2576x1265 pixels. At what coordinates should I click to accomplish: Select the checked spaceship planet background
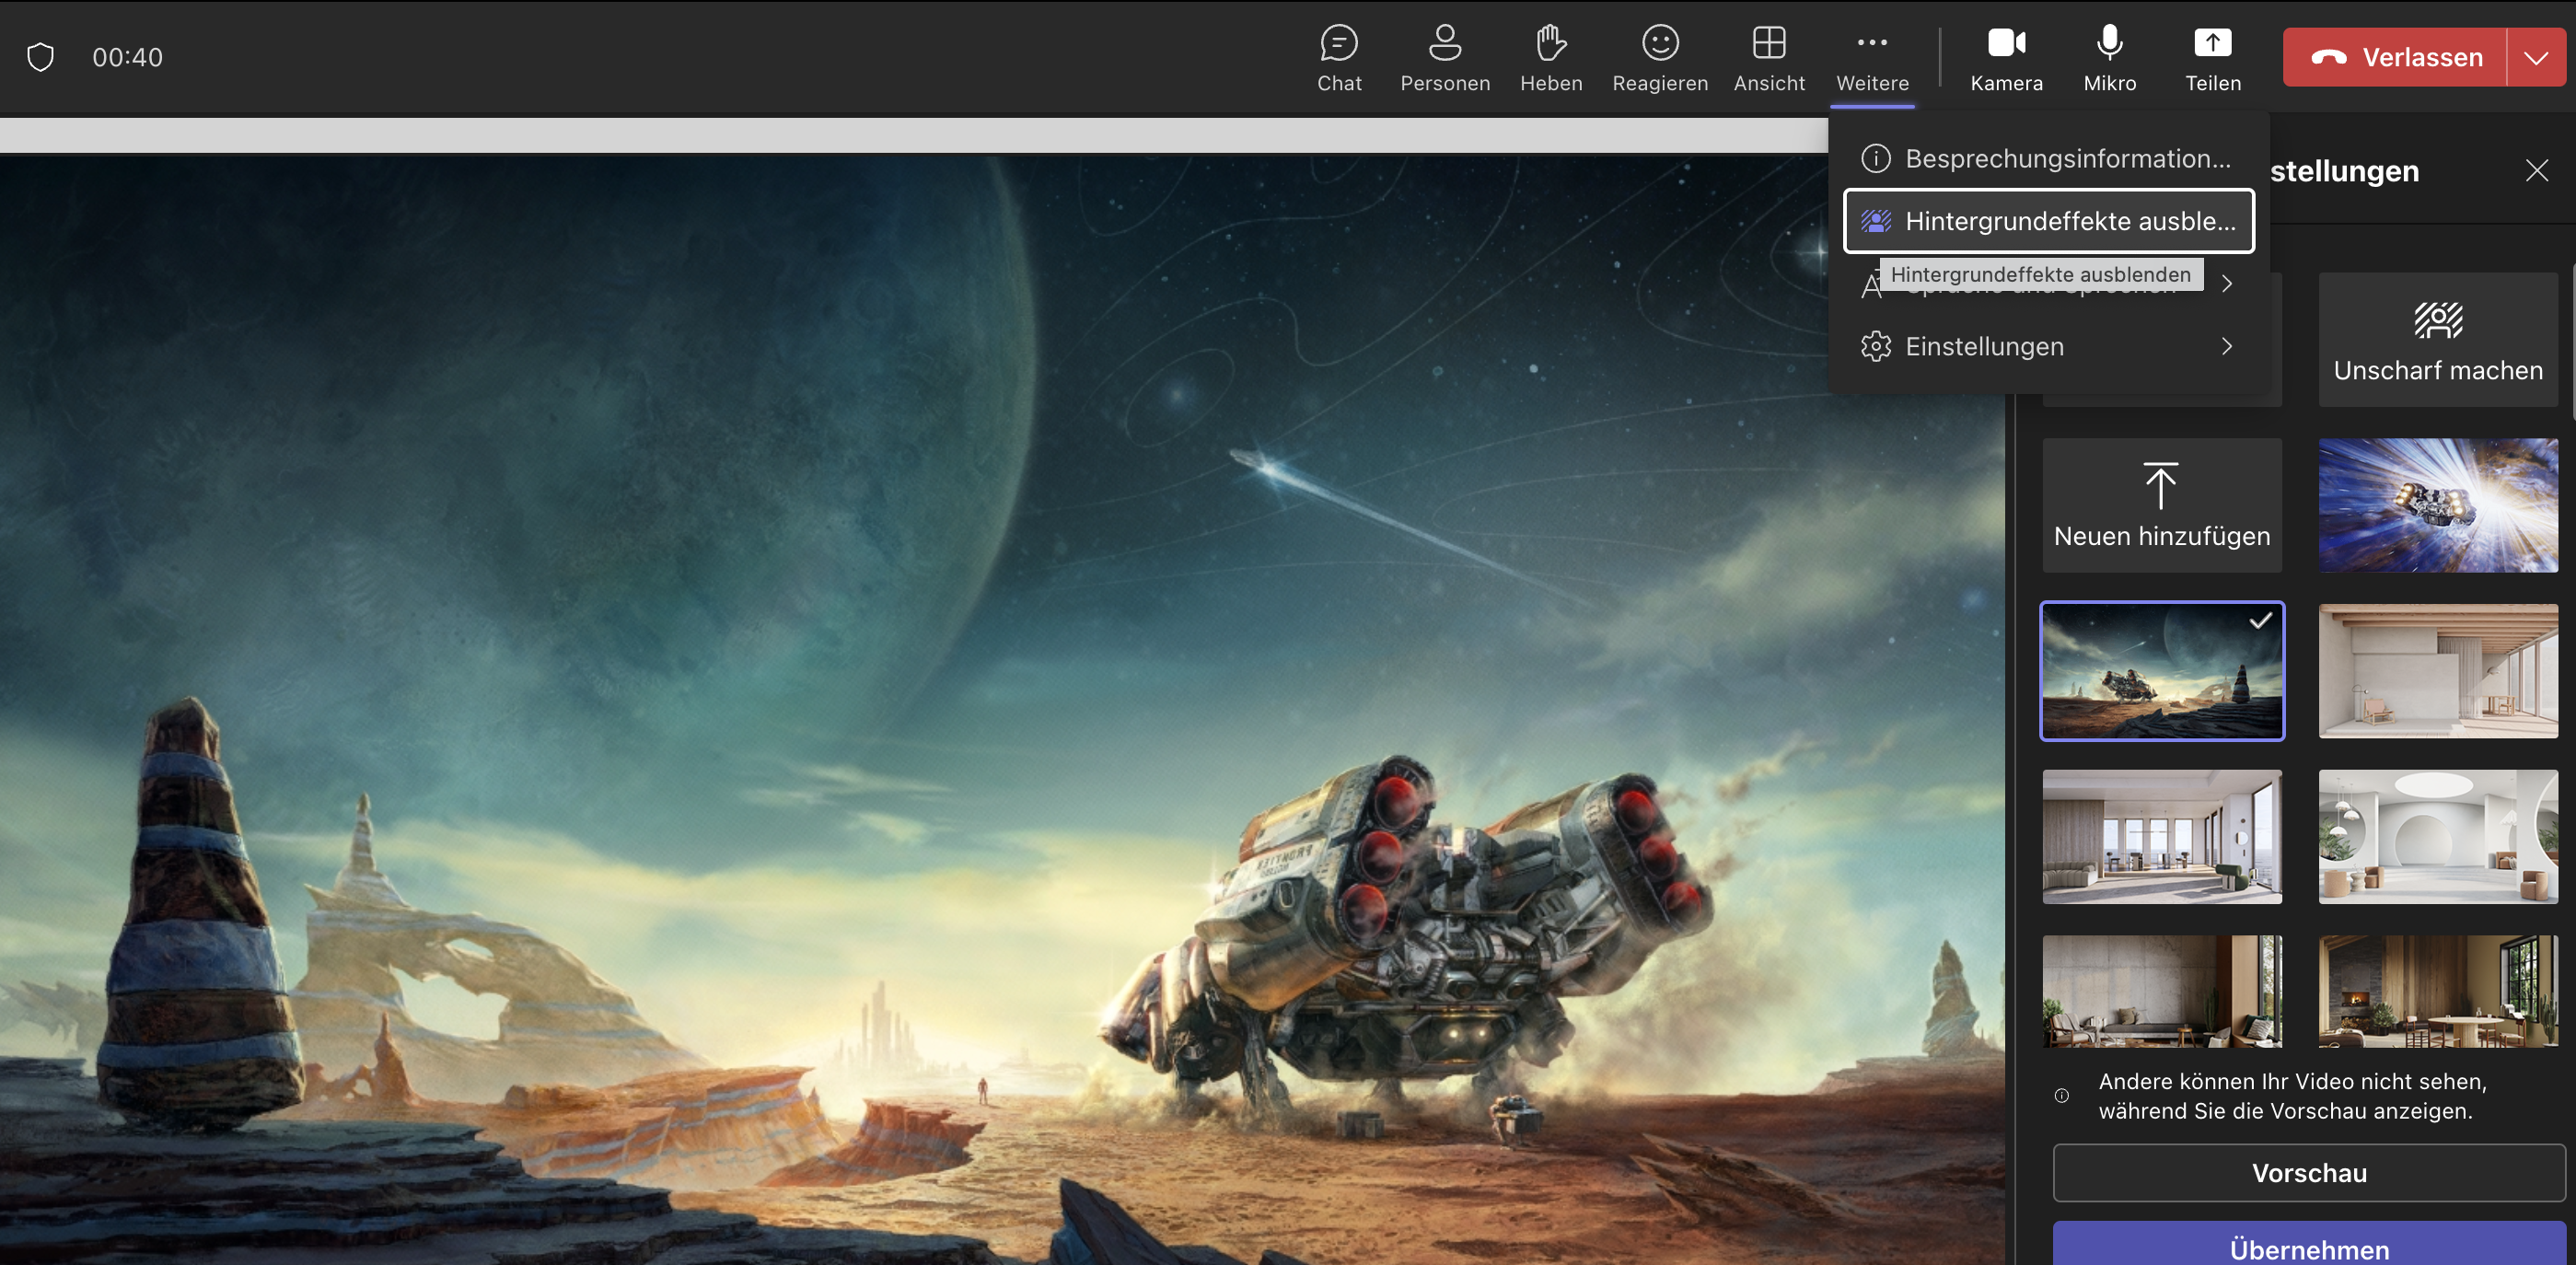pyautogui.click(x=2161, y=670)
